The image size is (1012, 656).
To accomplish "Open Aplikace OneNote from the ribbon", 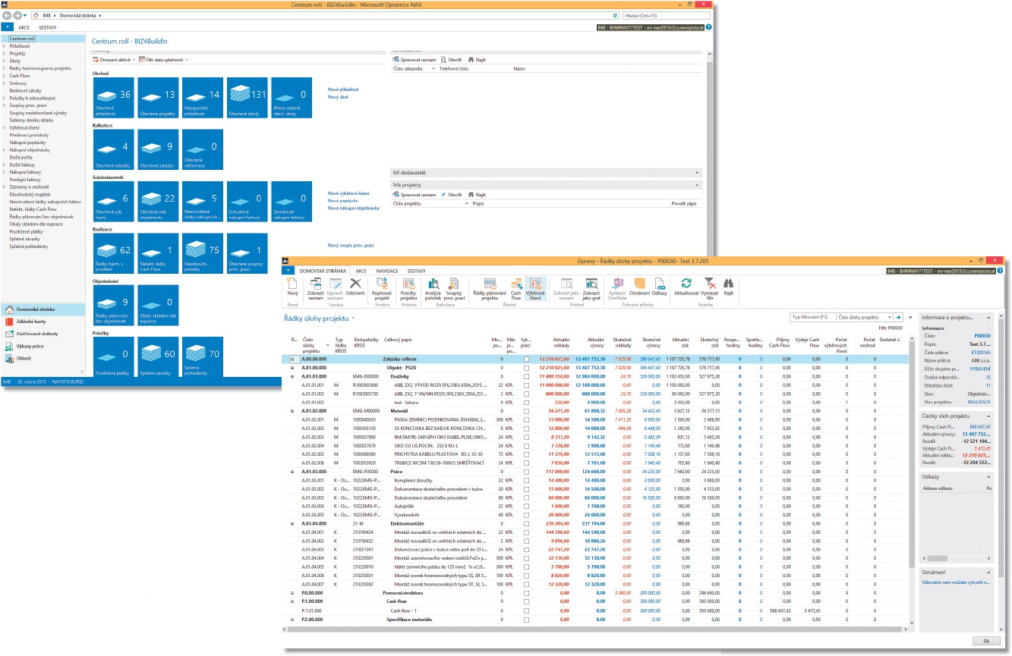I will pos(616,287).
